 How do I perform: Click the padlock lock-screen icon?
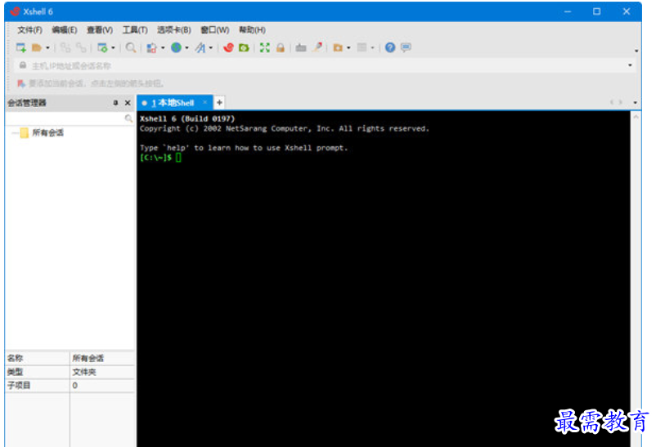[280, 48]
